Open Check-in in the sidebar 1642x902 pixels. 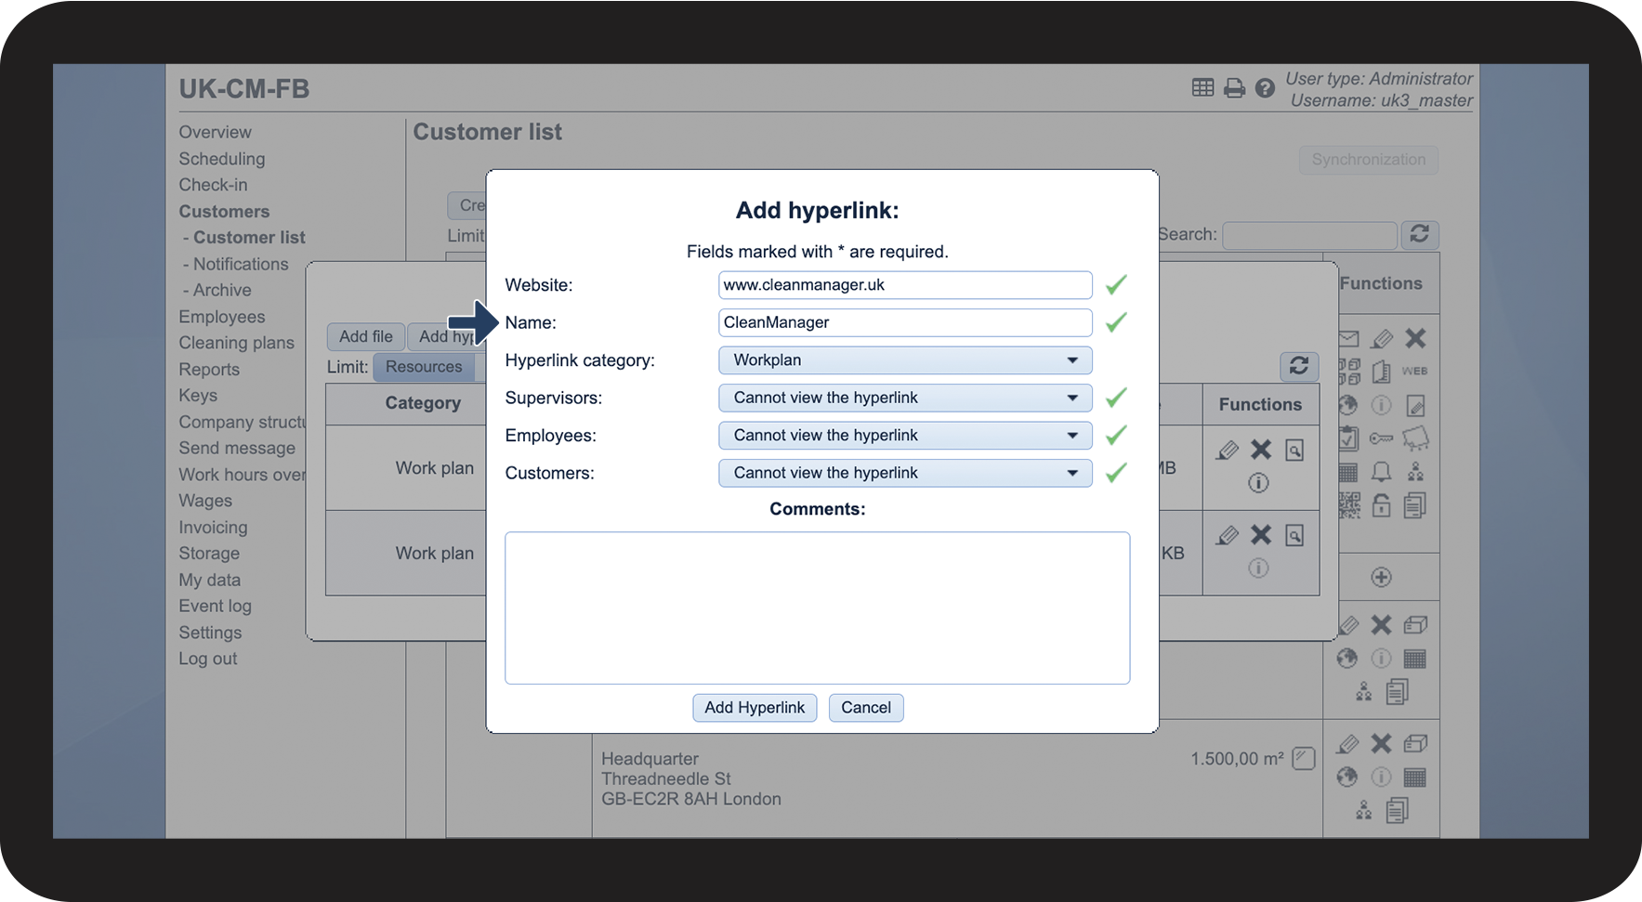click(x=213, y=185)
